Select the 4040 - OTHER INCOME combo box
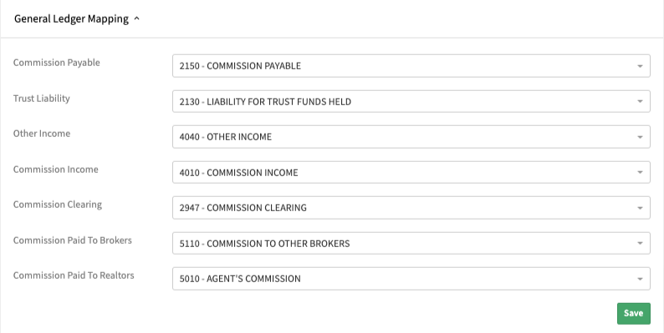 [x=411, y=137]
